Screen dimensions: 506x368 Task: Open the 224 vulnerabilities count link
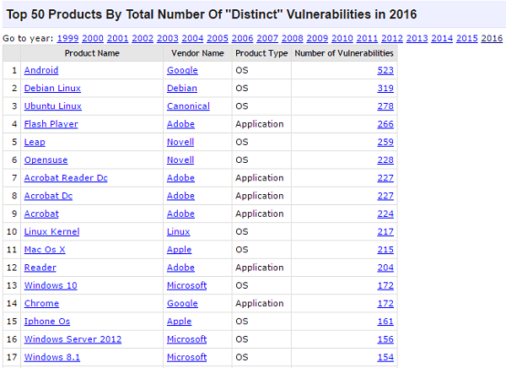click(385, 214)
